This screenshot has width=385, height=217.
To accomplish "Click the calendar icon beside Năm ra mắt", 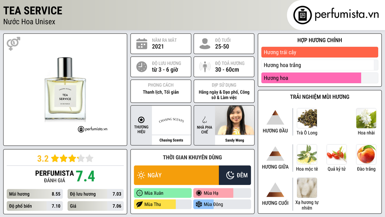I will click(x=142, y=44).
